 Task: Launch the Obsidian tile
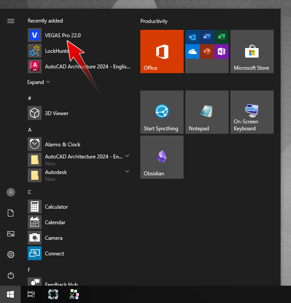click(162, 157)
